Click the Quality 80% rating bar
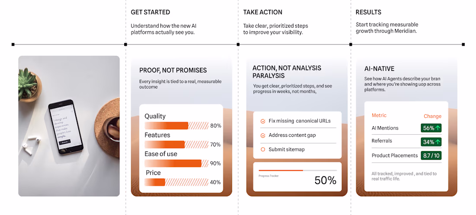 click(x=177, y=126)
